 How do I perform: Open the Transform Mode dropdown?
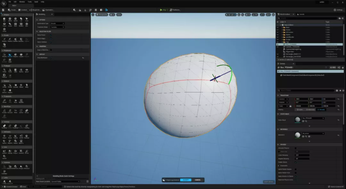[x=57, y=27]
